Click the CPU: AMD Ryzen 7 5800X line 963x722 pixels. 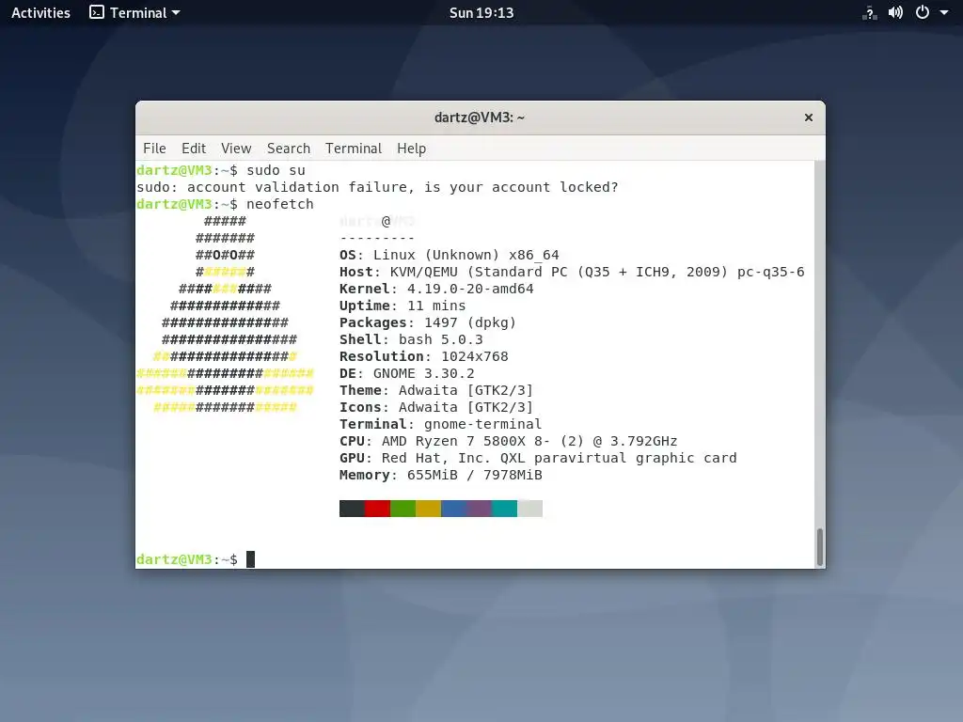[x=508, y=441]
